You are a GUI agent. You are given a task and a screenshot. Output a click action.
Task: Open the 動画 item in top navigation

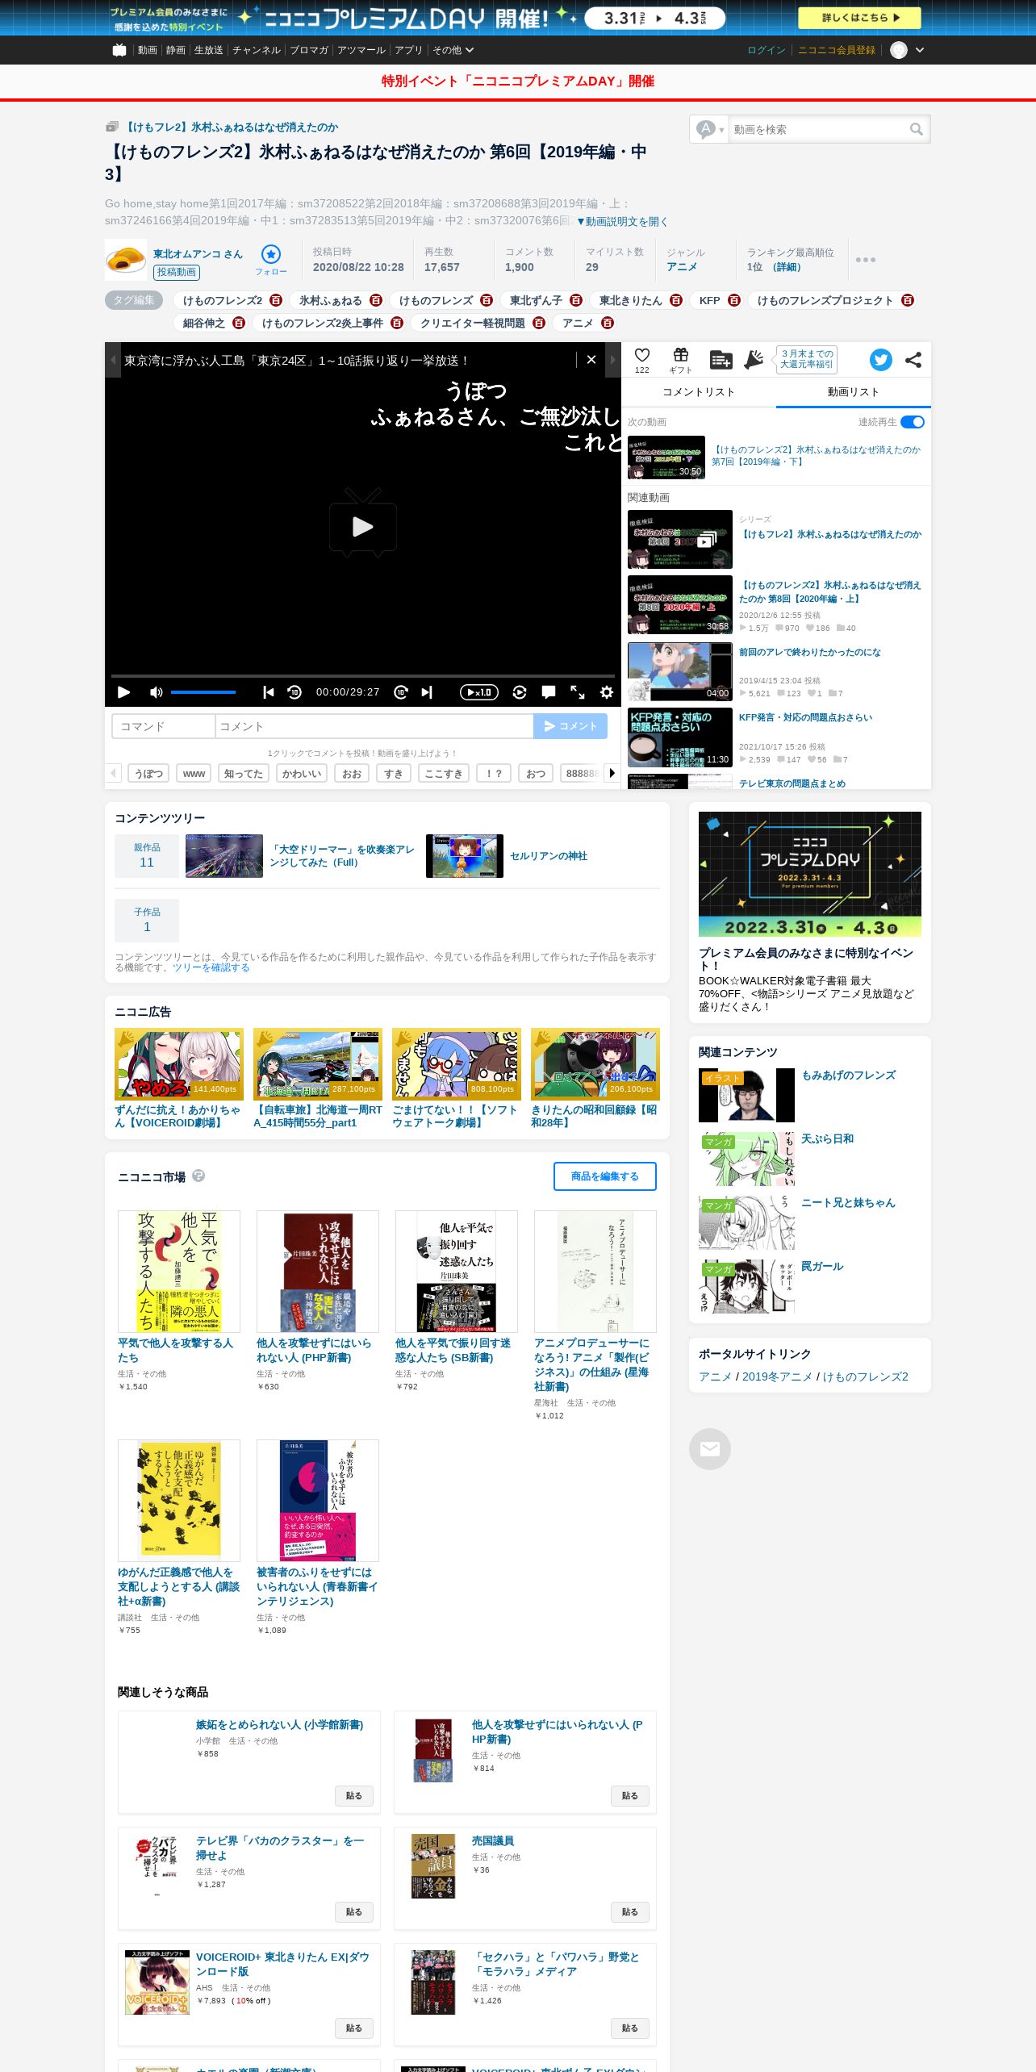[147, 50]
